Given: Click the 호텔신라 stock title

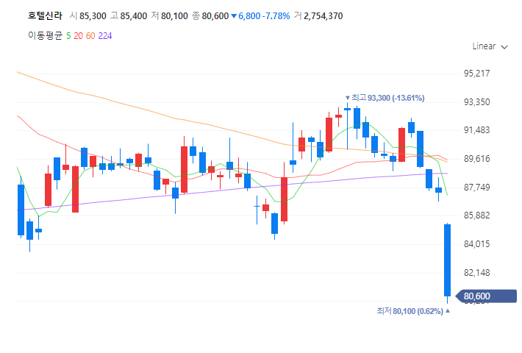Looking at the screenshot, I should tap(44, 15).
